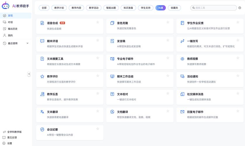The width and height of the screenshot is (245, 146).
Task: Click description 教学反思助手，提升教学效果
Action: point(62,99)
